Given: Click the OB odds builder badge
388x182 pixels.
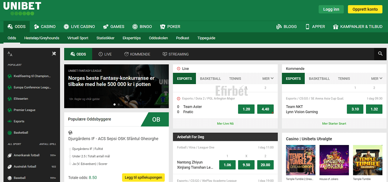Looking at the screenshot, I should 155,120.
